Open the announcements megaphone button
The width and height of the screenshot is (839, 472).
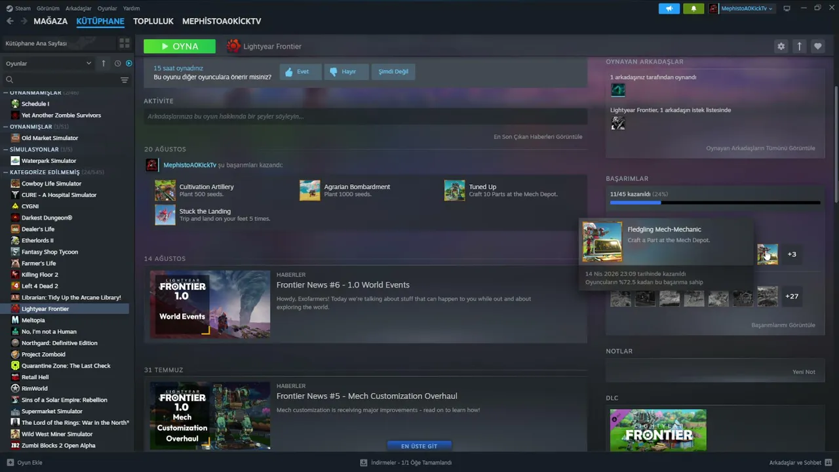click(669, 9)
